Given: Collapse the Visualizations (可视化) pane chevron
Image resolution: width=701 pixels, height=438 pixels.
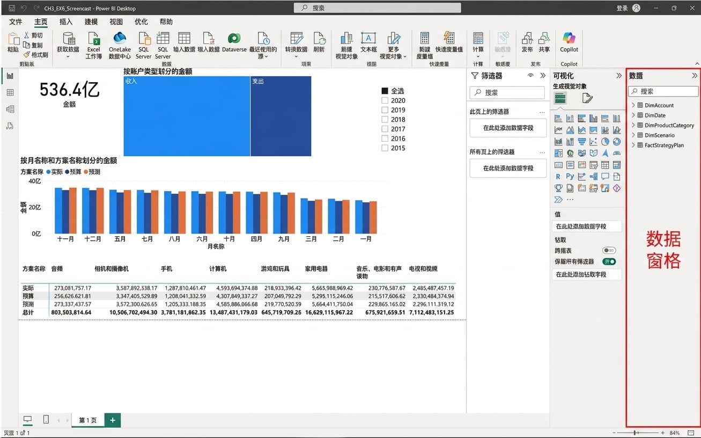Looking at the screenshot, I should [x=619, y=76].
